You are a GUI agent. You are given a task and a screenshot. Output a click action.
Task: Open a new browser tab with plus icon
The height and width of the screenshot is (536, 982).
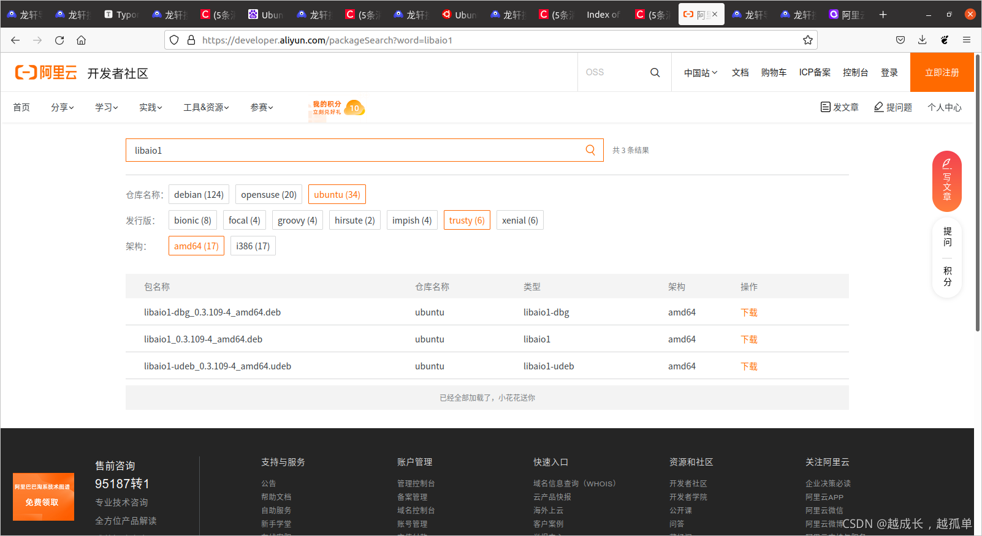(x=883, y=14)
